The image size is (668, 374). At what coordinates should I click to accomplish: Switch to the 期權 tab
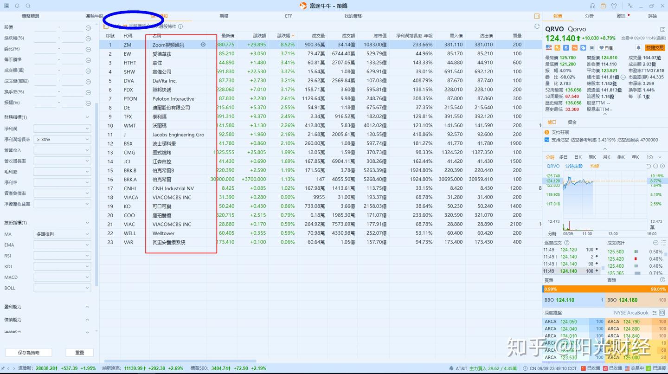224,15
